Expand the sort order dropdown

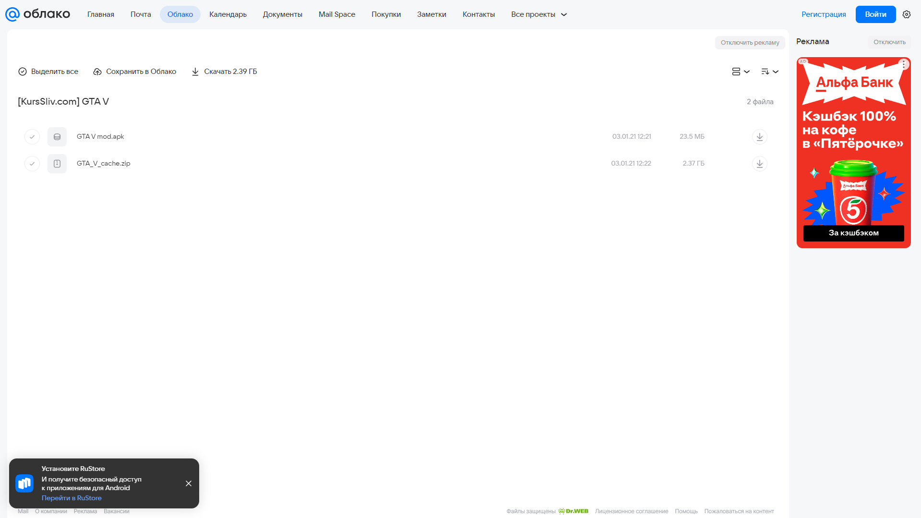click(770, 72)
